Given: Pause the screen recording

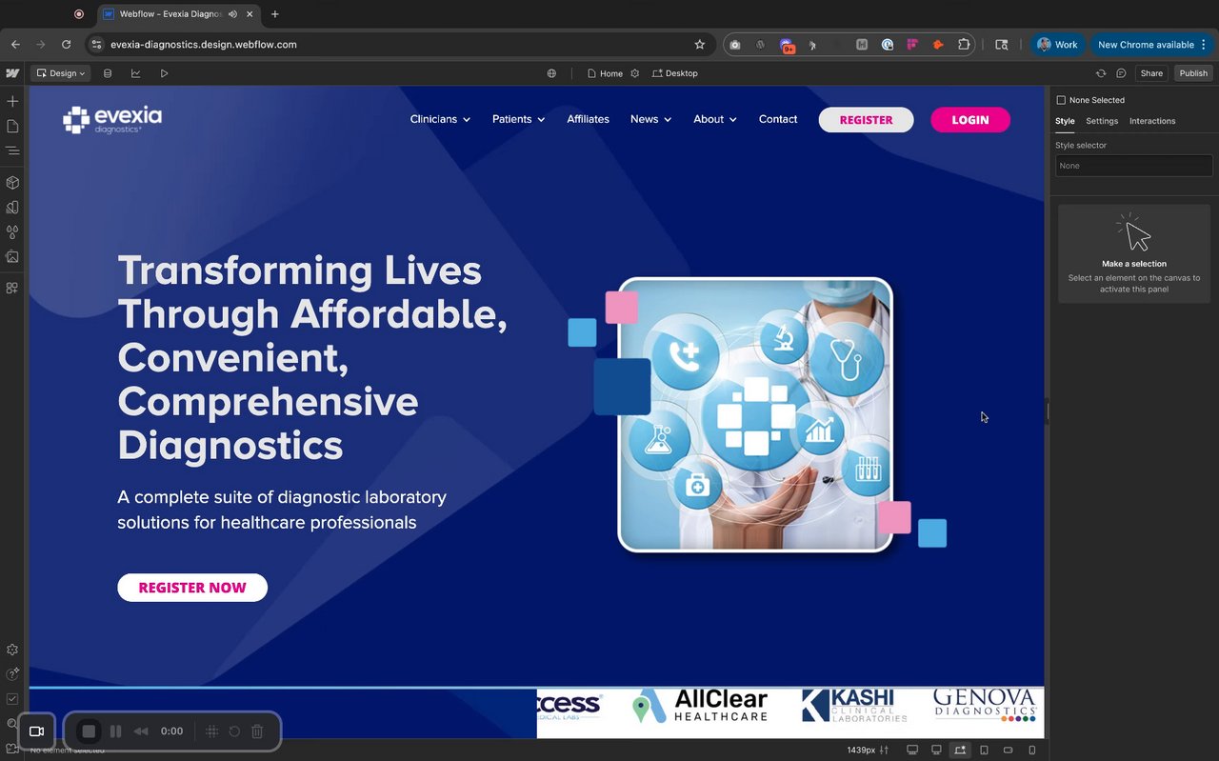Looking at the screenshot, I should coord(116,731).
